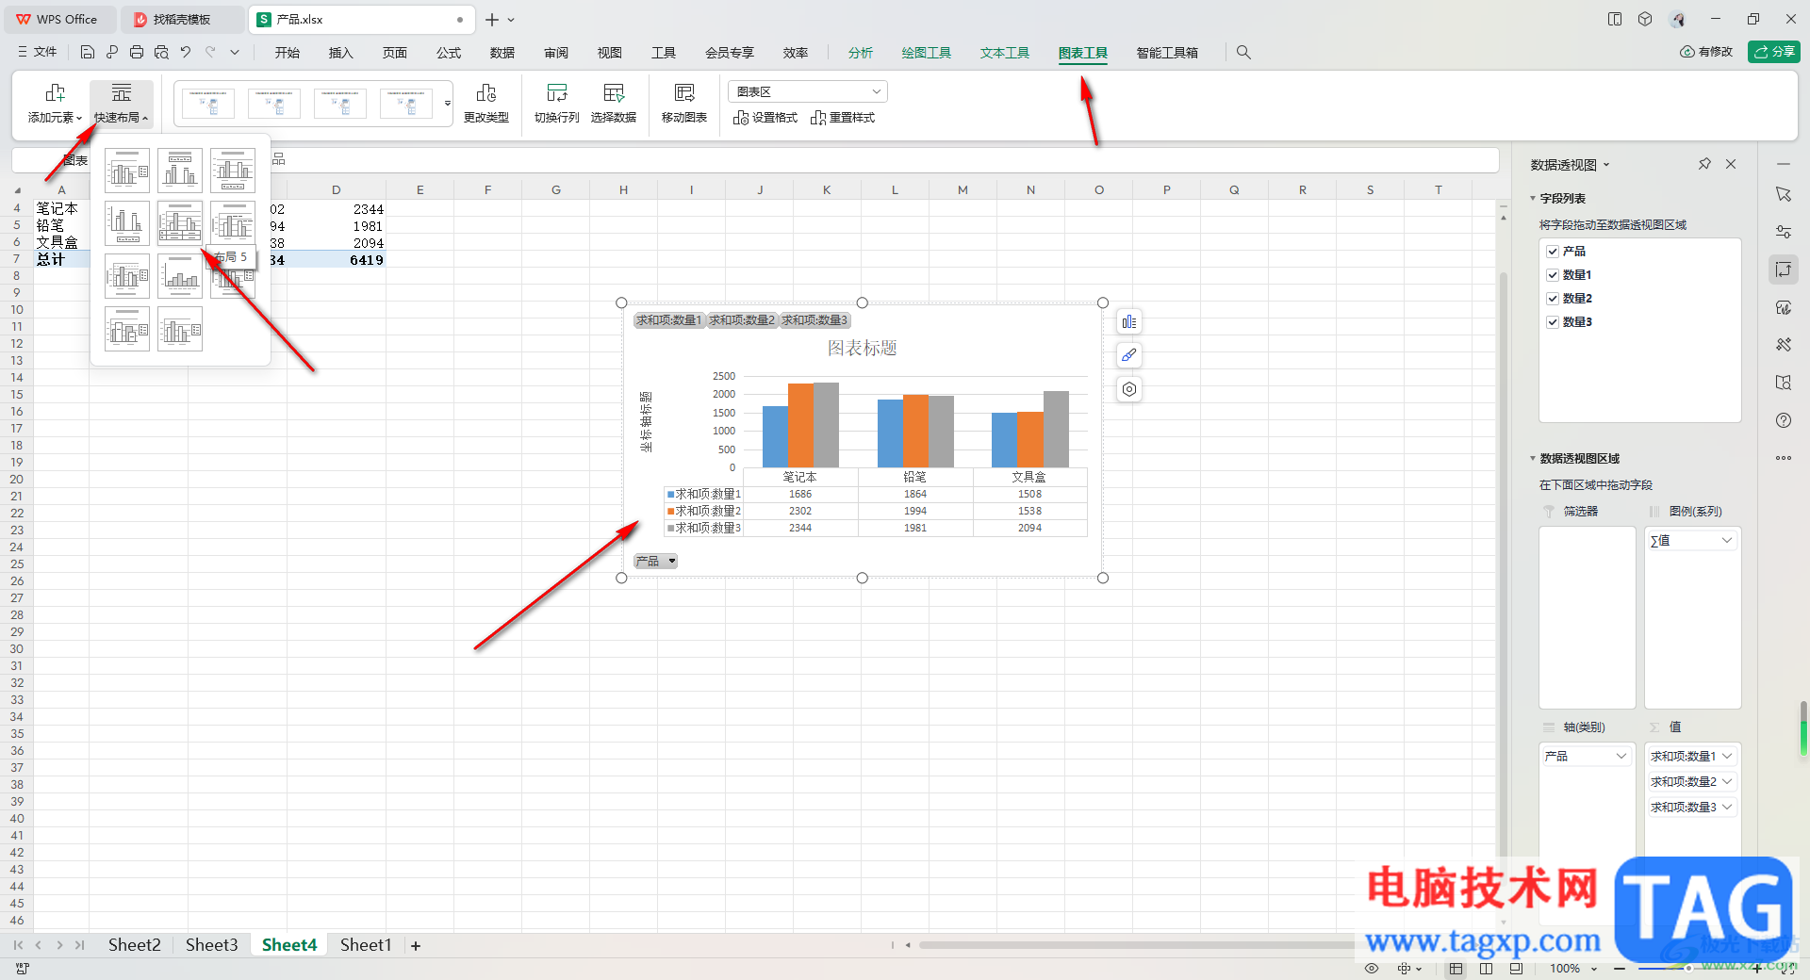Click the Quick Layout (快速布局) icon
1810x980 pixels.
coord(122,93)
